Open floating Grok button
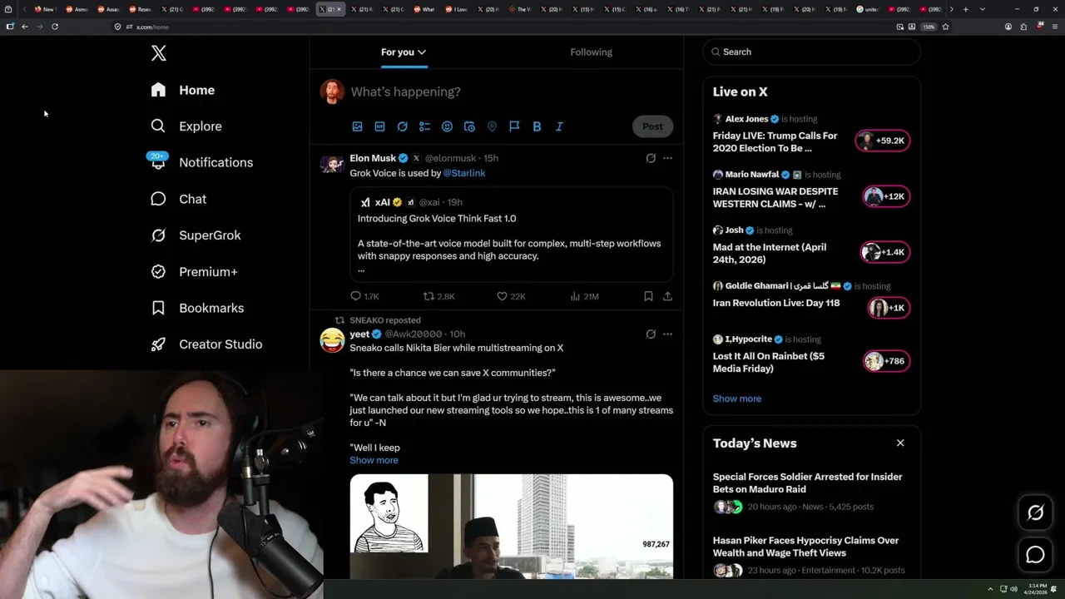1065x599 pixels. (1035, 513)
